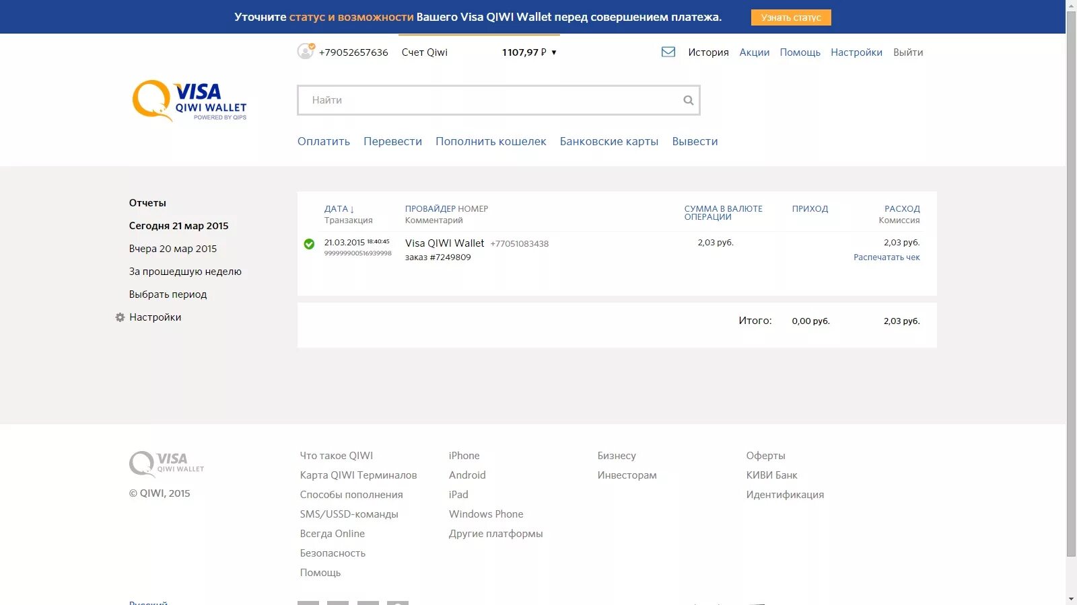Click the РАСХОД column header

(902, 209)
